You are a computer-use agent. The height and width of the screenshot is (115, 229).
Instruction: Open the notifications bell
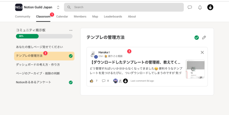(200, 7)
